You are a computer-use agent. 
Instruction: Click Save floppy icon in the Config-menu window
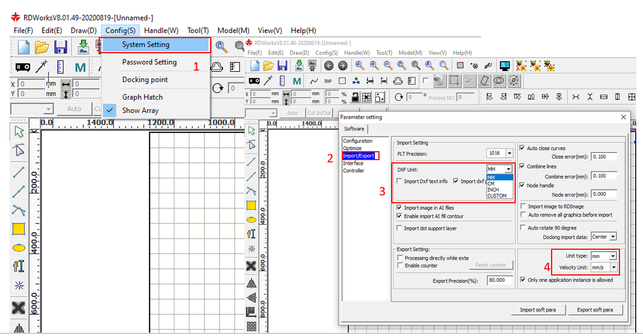[61, 48]
